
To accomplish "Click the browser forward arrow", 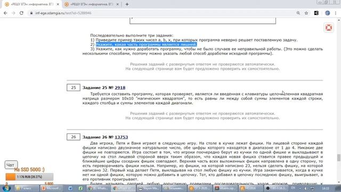I will [13, 13].
